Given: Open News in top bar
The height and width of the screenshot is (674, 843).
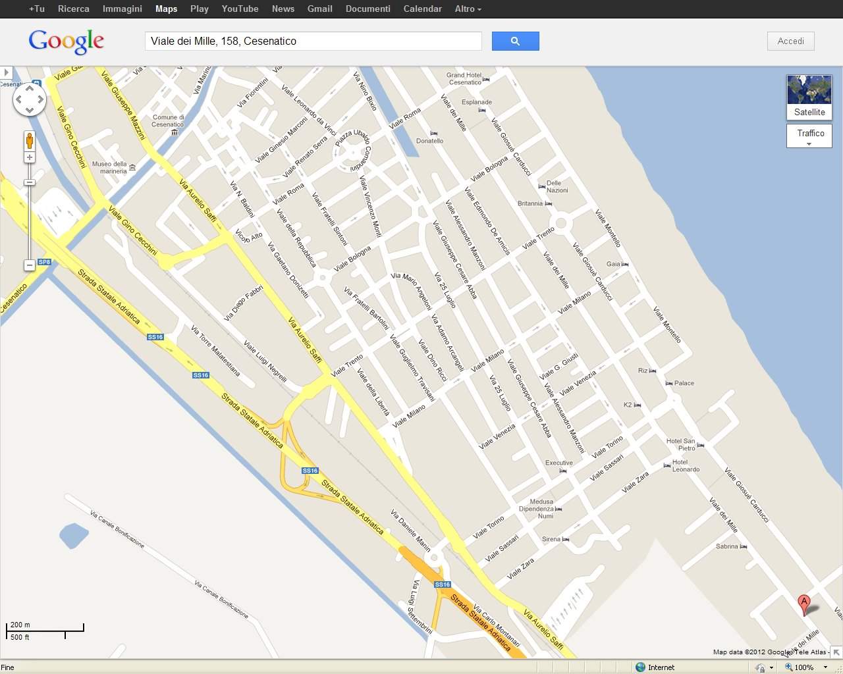Looking at the screenshot, I should [283, 9].
